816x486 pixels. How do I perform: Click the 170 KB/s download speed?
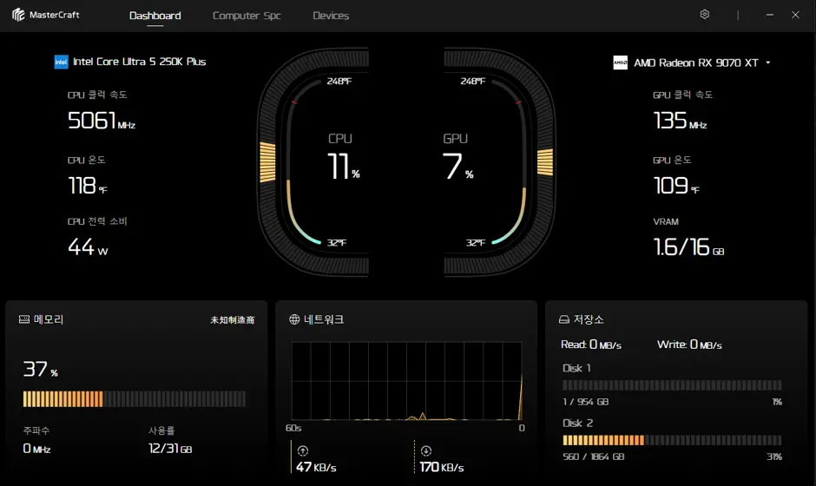click(442, 467)
